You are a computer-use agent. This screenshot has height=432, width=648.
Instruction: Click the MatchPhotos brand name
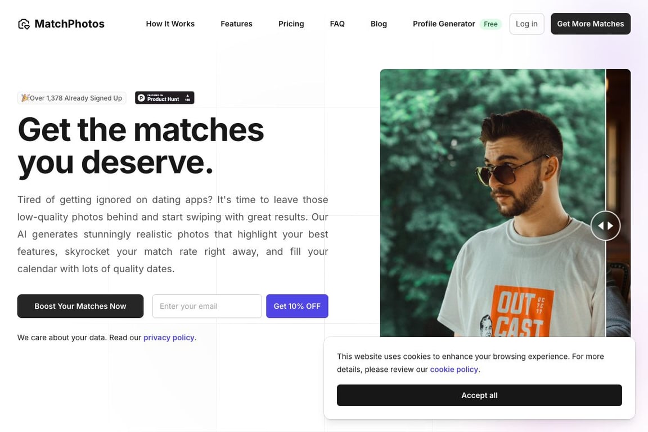[69, 24]
